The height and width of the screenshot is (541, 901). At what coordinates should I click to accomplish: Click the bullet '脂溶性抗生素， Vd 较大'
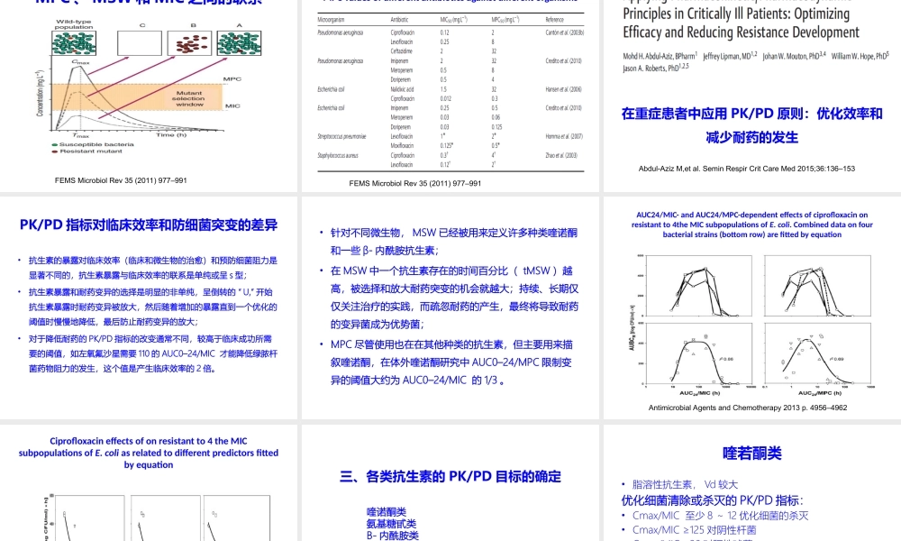click(685, 485)
